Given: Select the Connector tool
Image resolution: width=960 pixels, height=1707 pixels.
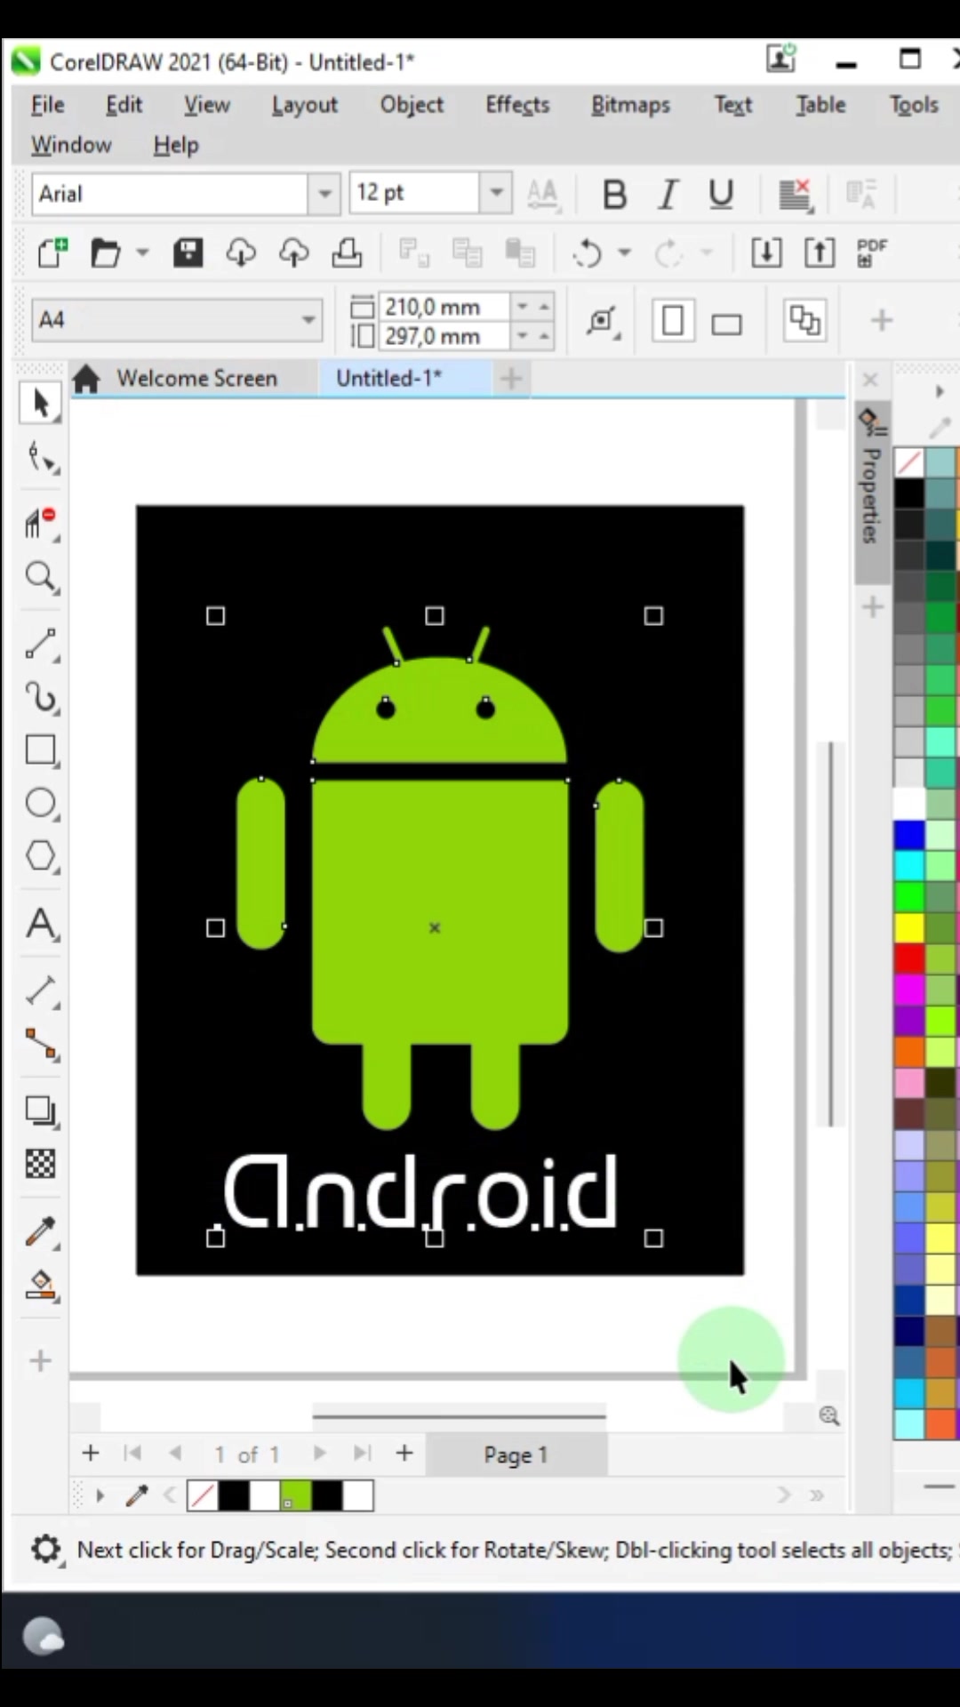Looking at the screenshot, I should 41,1045.
